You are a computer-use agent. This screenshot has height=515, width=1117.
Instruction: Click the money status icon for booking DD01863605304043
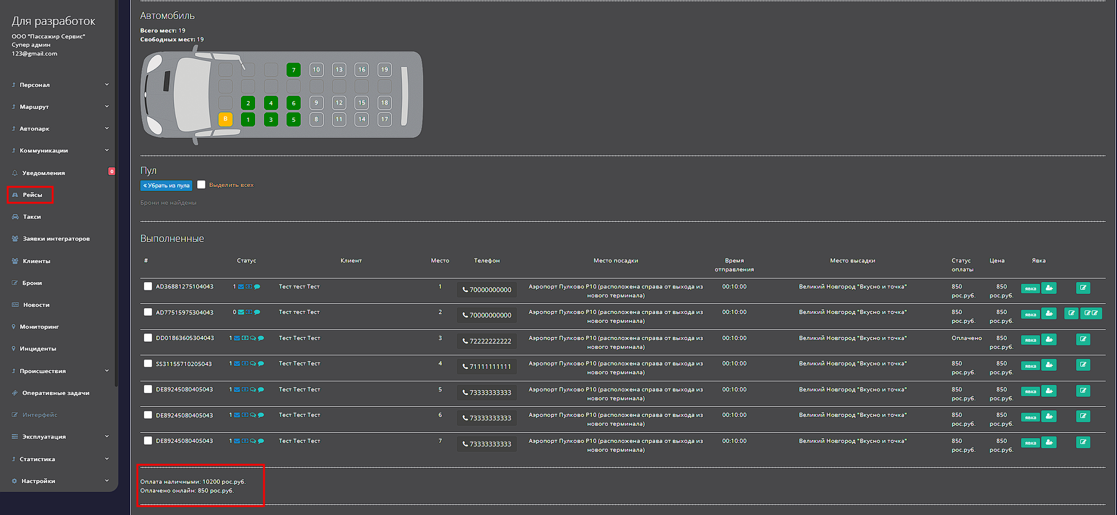tap(244, 338)
